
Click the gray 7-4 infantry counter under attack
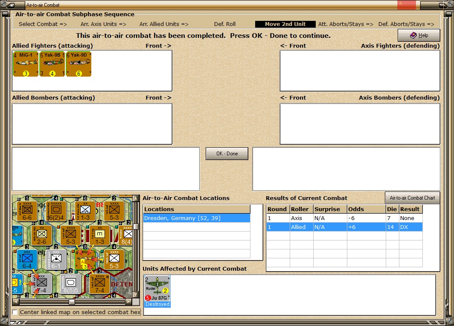42,284
